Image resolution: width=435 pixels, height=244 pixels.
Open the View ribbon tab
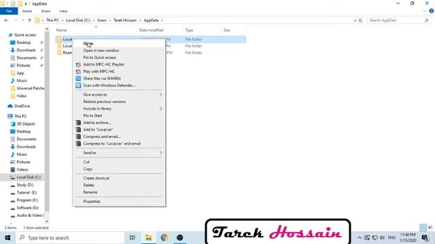point(63,11)
